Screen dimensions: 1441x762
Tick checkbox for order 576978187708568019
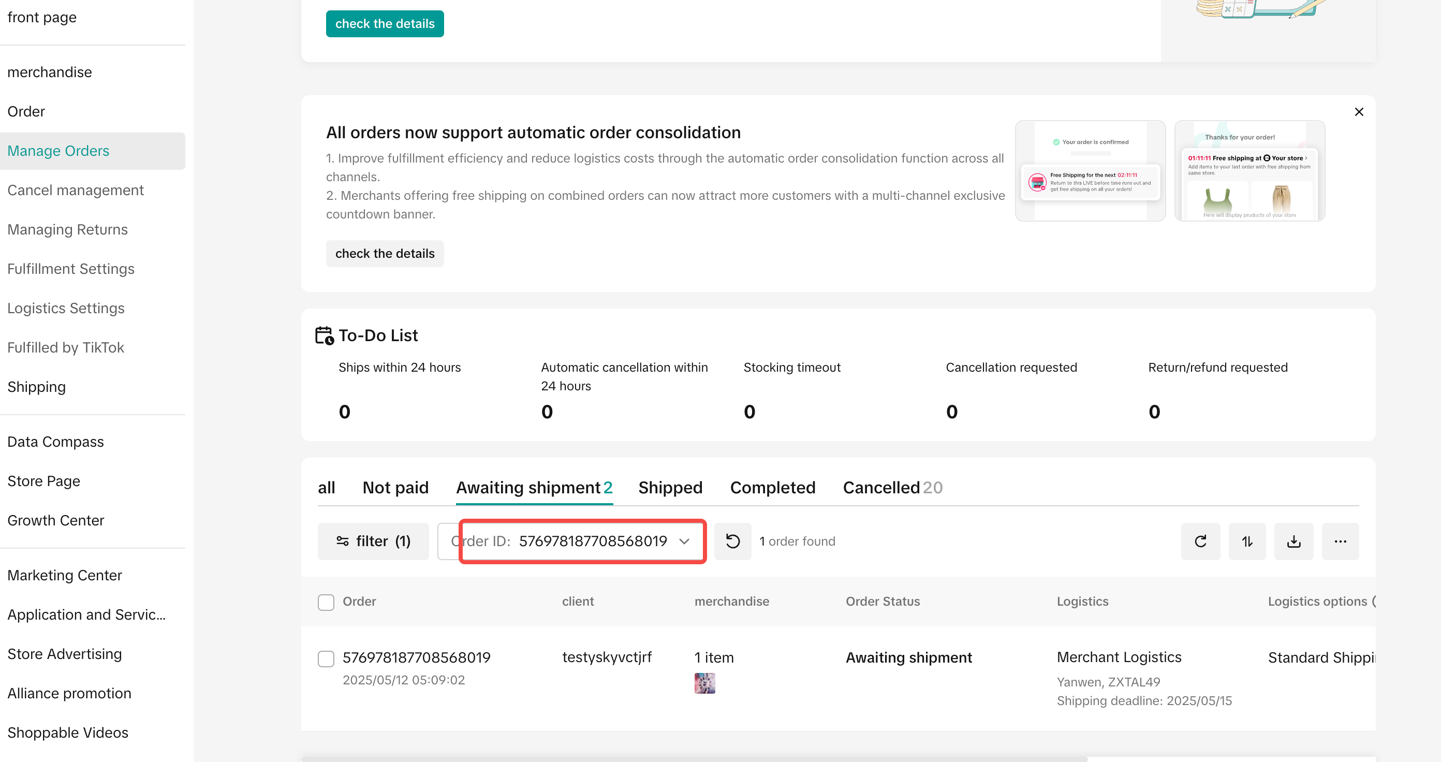pyautogui.click(x=326, y=658)
